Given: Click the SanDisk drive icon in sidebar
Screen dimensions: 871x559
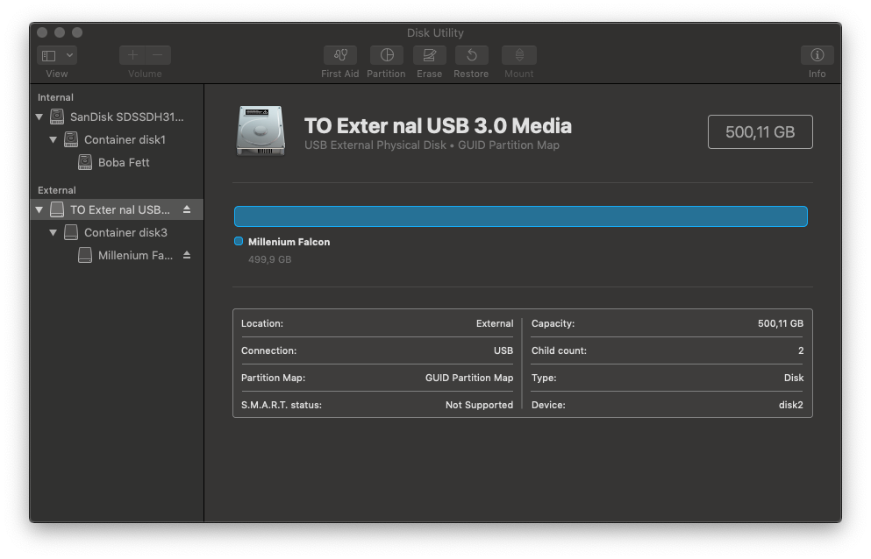Looking at the screenshot, I should [x=57, y=117].
